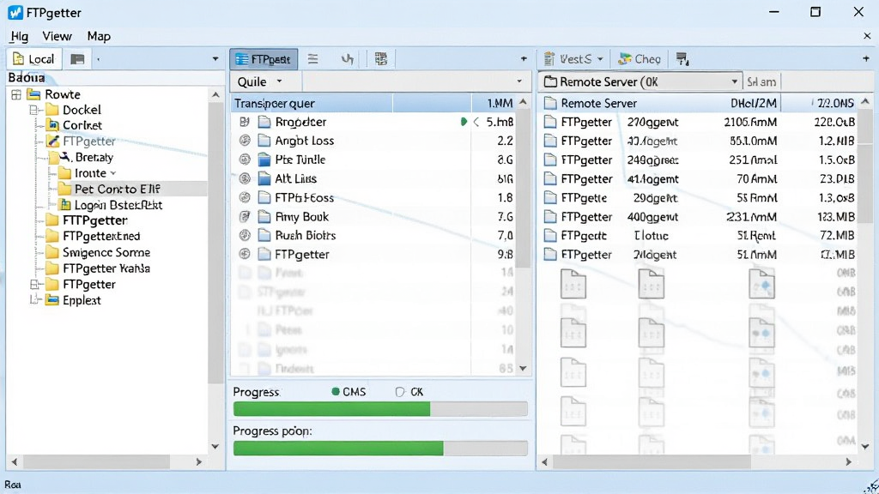Click the transfer queue scroll down arrow
Screen dimensions: 879x494
click(523, 369)
